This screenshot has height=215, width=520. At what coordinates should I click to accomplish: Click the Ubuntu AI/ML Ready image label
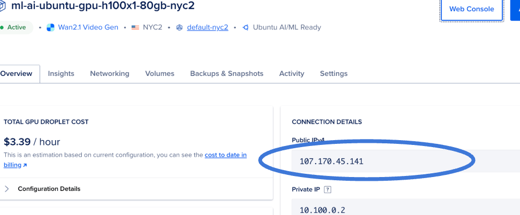tap(287, 27)
